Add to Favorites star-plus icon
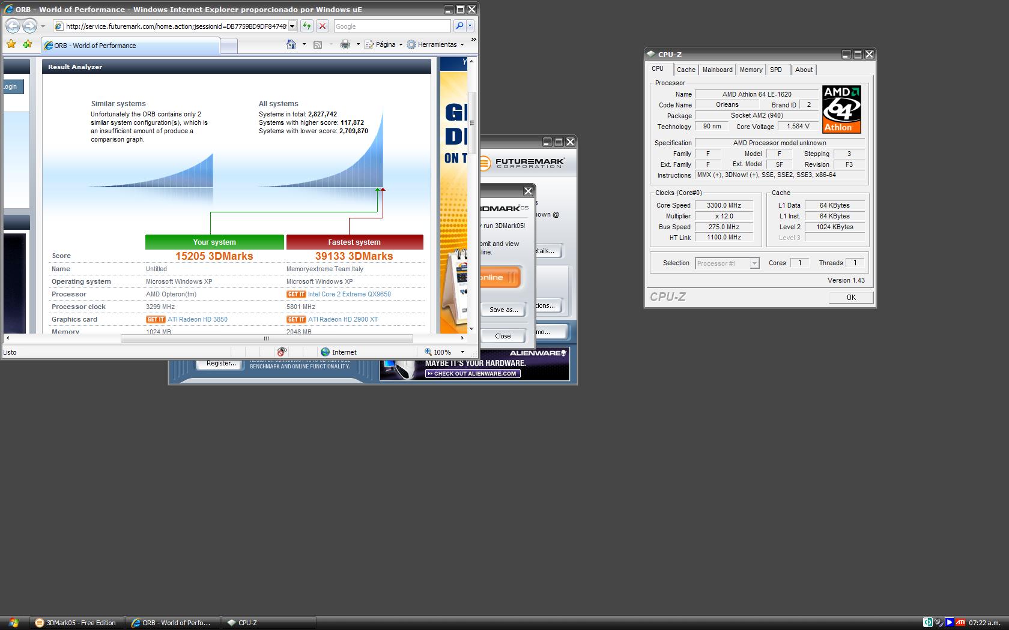This screenshot has height=630, width=1009. (27, 44)
